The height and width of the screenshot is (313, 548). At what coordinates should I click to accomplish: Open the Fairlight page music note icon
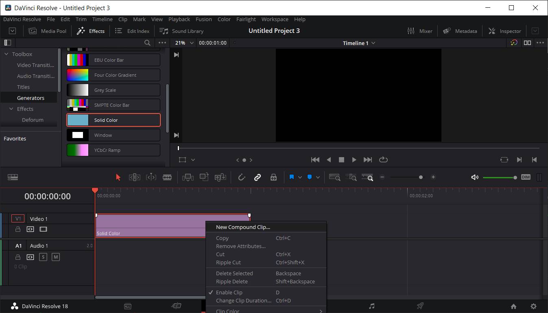[371, 306]
